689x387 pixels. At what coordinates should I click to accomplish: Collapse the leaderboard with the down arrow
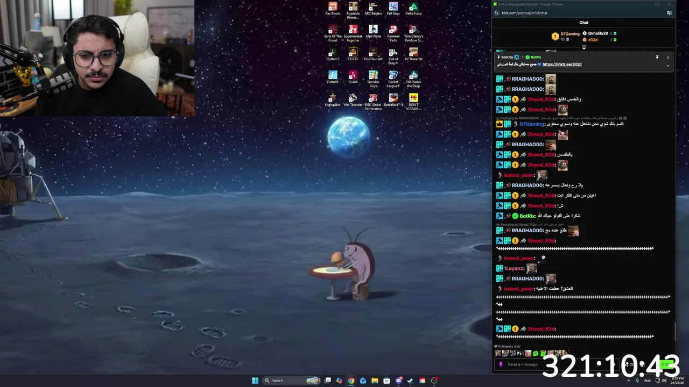coord(583,47)
